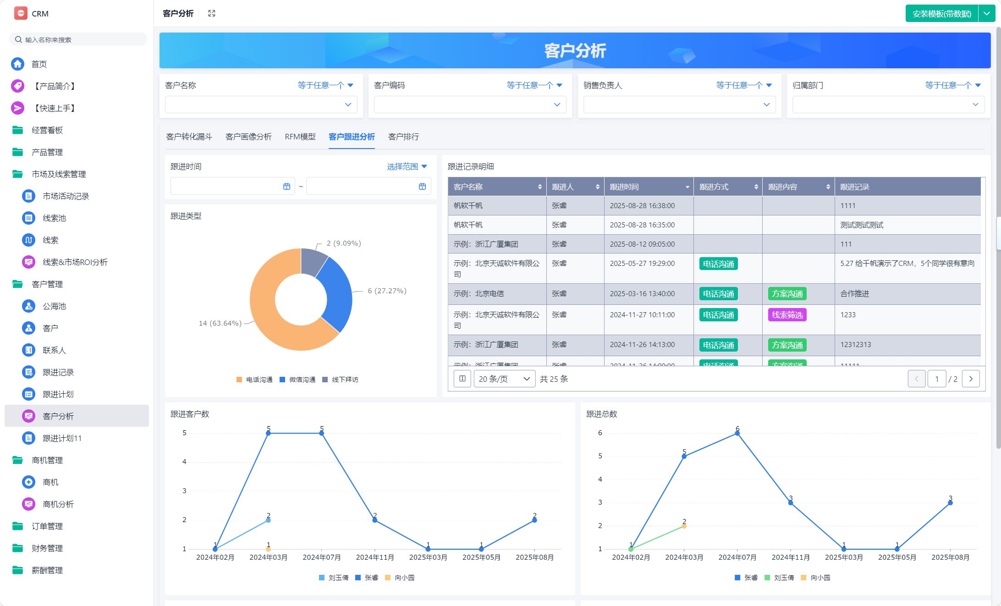Click the 【快速上手】 sidebar icon
1001x606 pixels.
pos(17,108)
